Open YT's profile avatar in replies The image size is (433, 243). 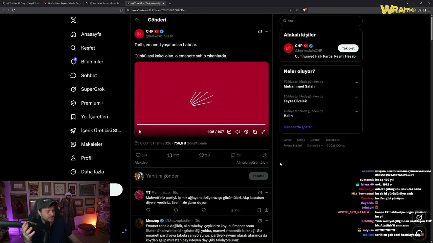[139, 195]
